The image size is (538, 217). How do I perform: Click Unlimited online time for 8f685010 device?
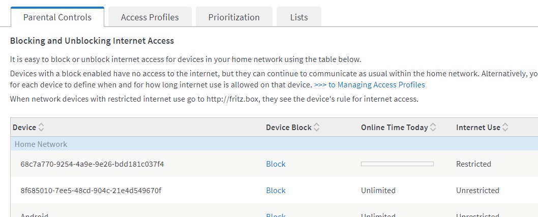pos(378,191)
